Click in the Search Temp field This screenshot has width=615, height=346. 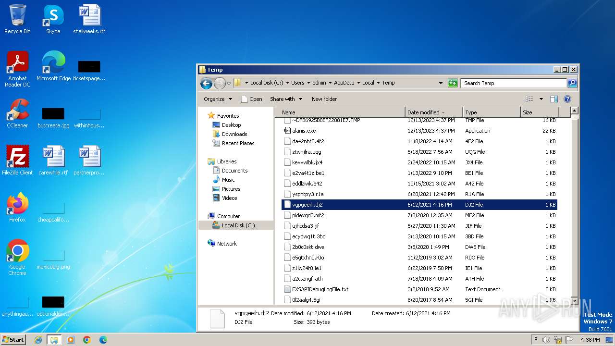click(514, 83)
